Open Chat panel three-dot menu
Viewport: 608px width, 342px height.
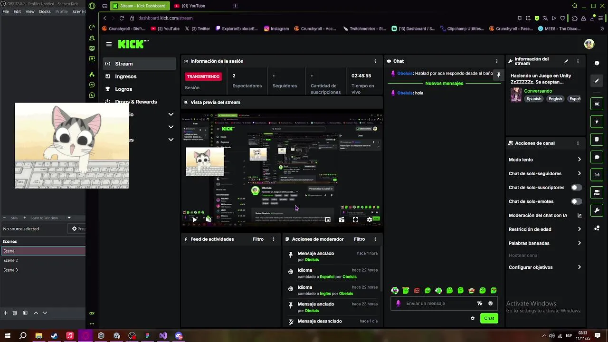[497, 61]
